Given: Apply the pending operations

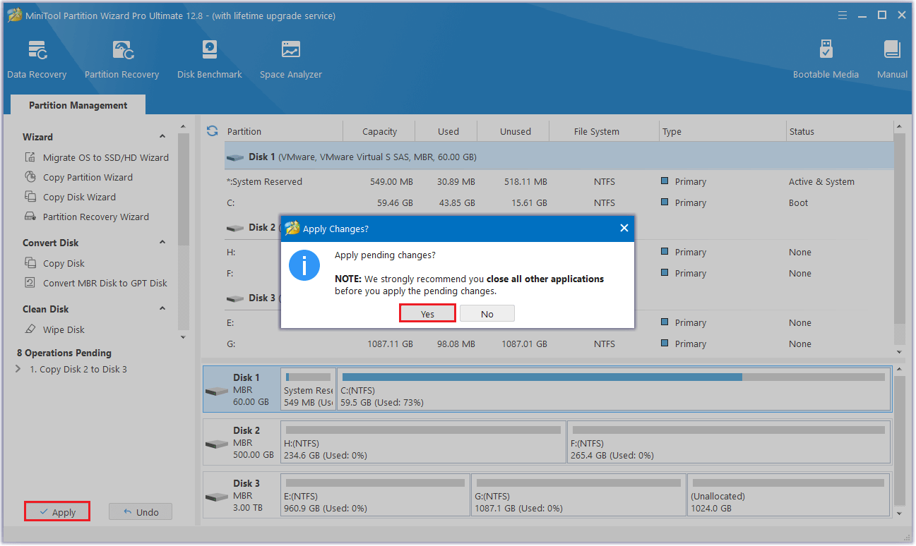Looking at the screenshot, I should pyautogui.click(x=56, y=511).
